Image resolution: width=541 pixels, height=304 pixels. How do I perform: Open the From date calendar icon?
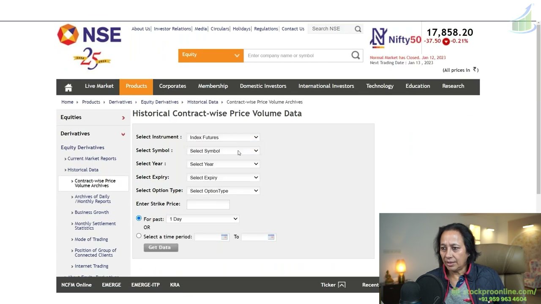(224, 237)
